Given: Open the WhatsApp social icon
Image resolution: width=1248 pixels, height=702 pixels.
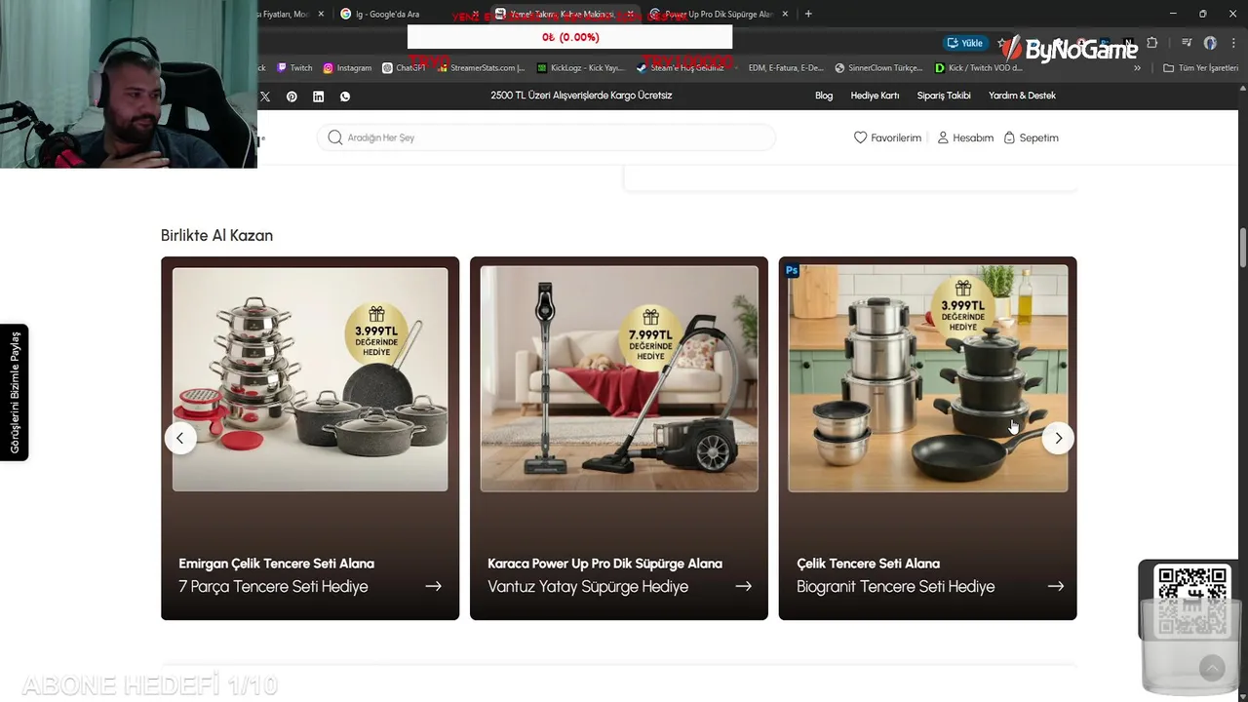Looking at the screenshot, I should (345, 97).
